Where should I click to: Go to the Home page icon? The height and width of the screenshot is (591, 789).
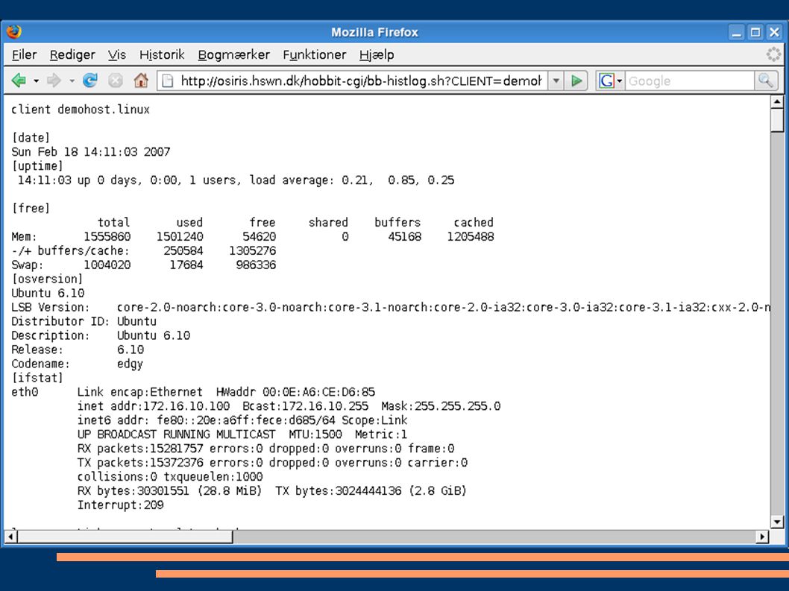coord(142,80)
